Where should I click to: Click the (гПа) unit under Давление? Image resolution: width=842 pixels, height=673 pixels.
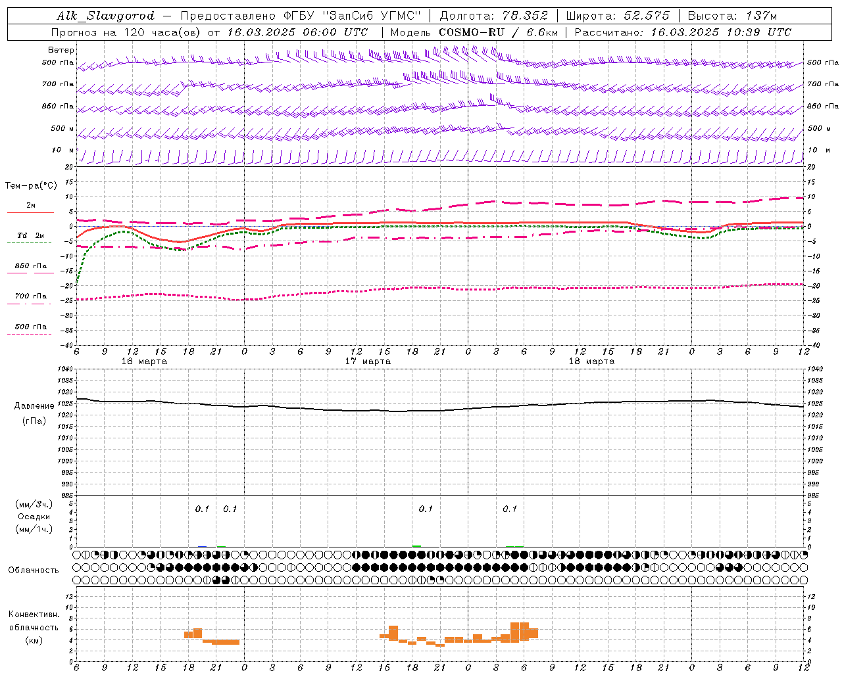[x=34, y=421]
